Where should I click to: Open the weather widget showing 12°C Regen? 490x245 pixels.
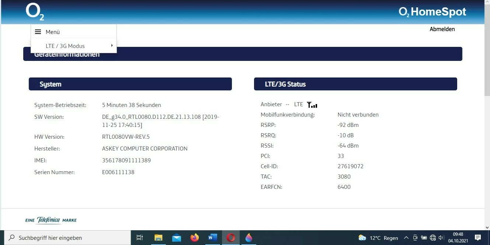point(378,238)
